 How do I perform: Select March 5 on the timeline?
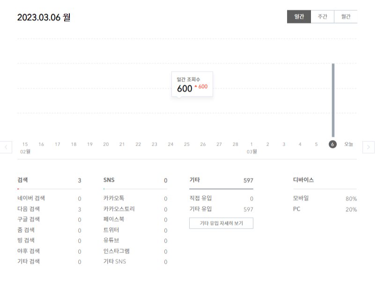point(316,144)
